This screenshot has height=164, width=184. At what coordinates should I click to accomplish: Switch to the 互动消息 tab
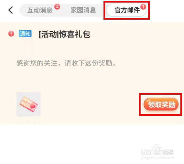40,10
